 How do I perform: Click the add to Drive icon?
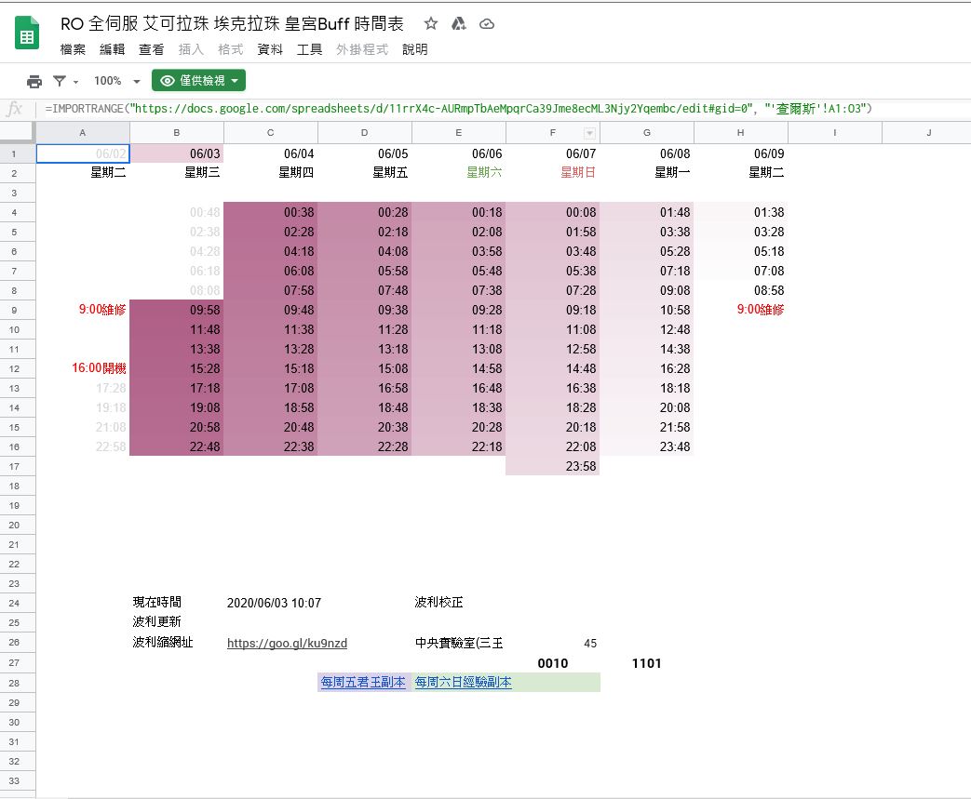(458, 24)
